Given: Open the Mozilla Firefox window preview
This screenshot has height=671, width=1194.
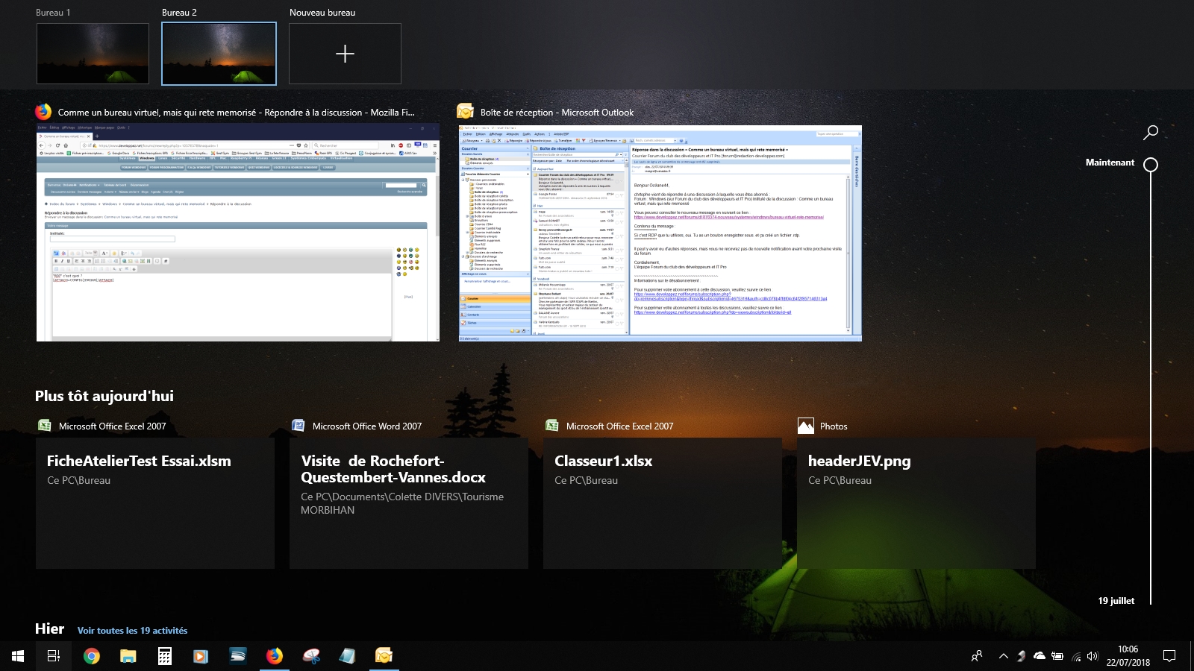Looking at the screenshot, I should (x=238, y=233).
